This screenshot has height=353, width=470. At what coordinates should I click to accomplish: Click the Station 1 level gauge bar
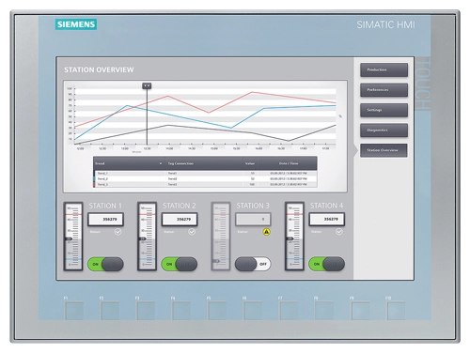point(73,237)
